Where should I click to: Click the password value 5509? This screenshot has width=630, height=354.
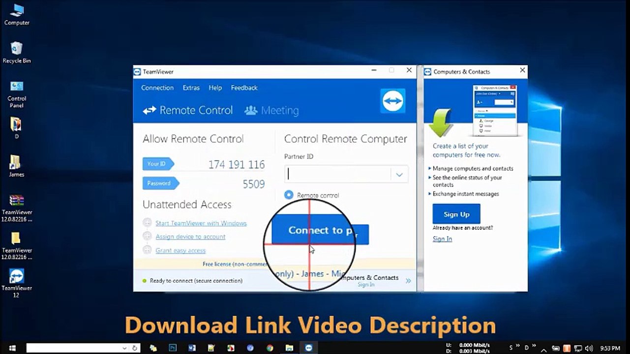254,184
